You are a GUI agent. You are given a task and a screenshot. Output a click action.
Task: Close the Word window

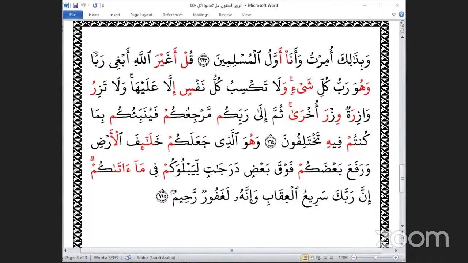[397, 5]
